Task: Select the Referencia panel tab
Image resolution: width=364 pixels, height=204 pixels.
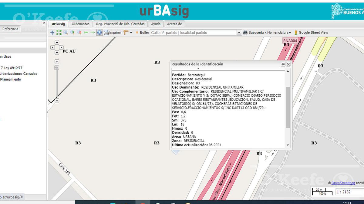Action: 10,29
